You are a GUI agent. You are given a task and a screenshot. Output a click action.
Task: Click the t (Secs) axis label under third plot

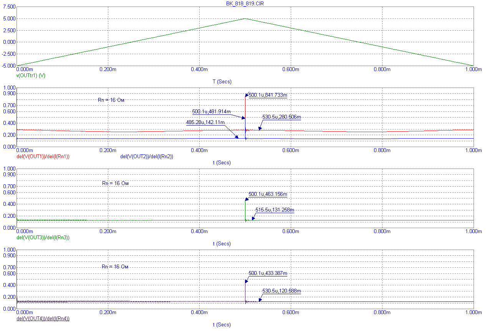click(x=222, y=243)
